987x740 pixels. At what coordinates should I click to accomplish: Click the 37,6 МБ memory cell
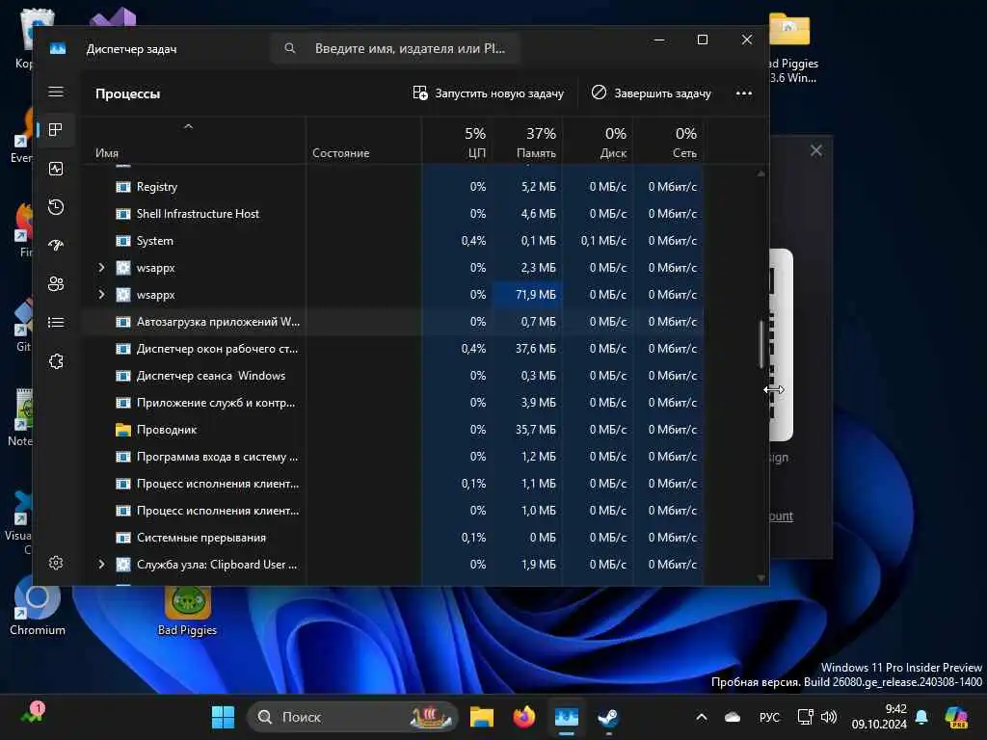tap(527, 349)
